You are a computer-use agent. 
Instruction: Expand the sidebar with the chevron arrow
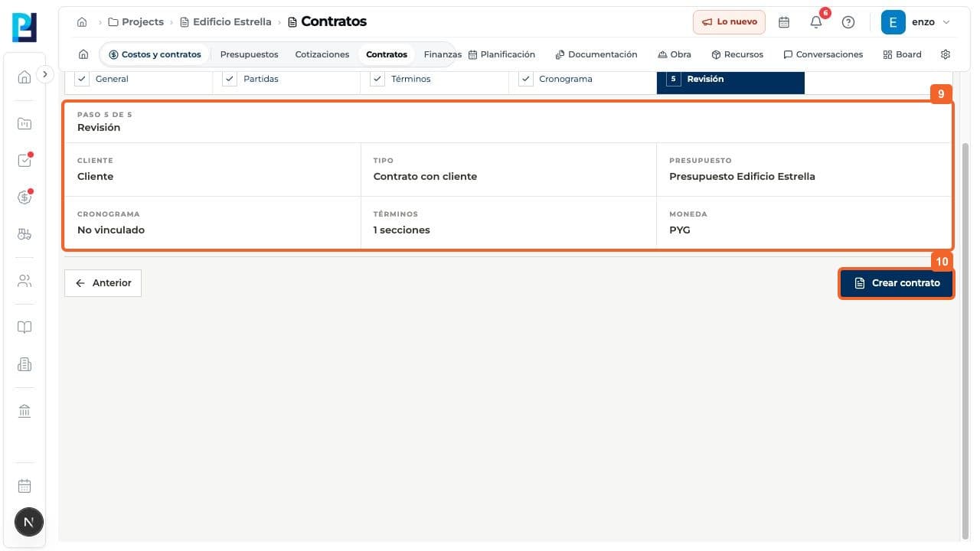coord(45,74)
